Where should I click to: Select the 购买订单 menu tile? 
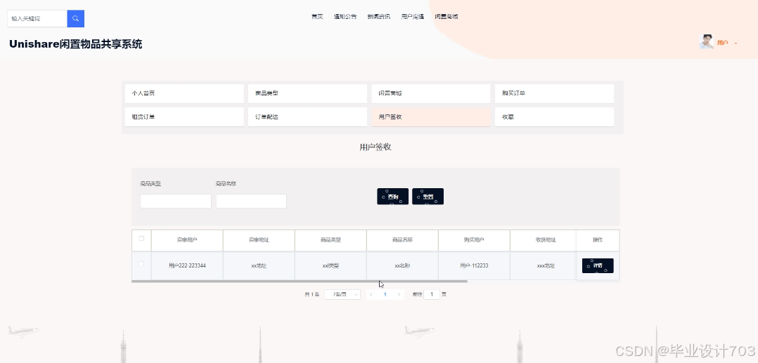click(555, 93)
